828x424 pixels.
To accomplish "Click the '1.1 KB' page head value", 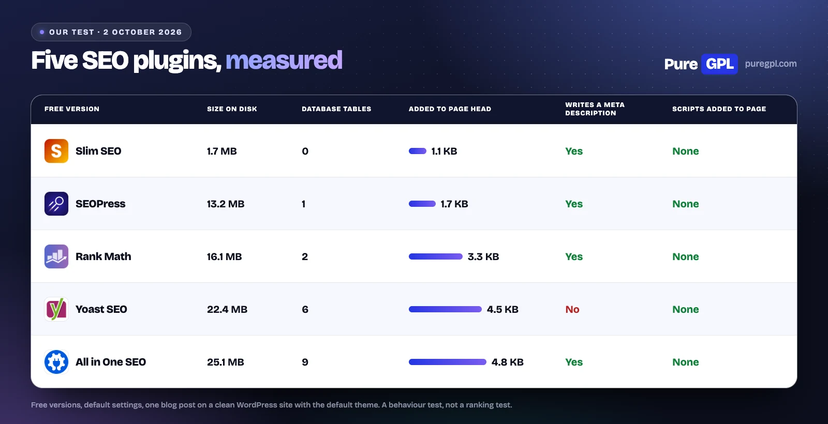I will click(444, 151).
